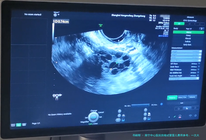Select the third layout icon at bottom left
The height and width of the screenshot is (140, 206).
point(25,125)
